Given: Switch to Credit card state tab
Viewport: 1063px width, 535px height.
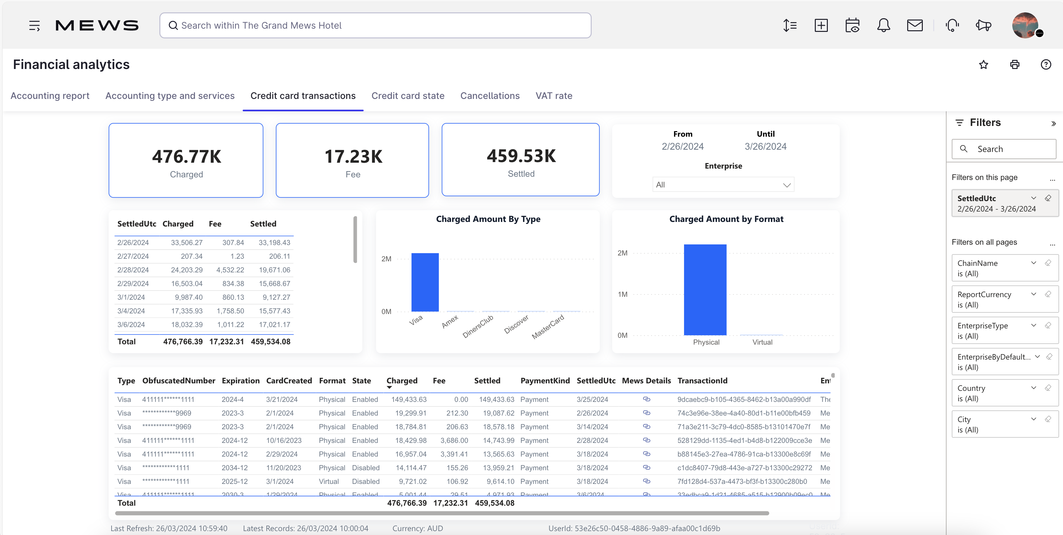Looking at the screenshot, I should 408,96.
